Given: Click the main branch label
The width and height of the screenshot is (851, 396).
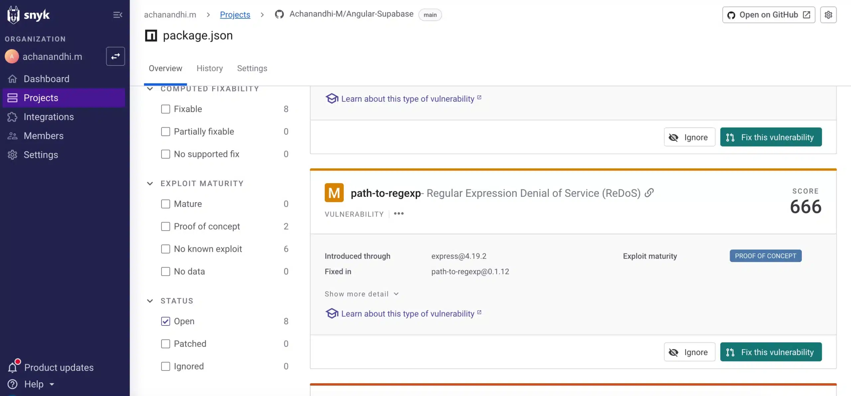Looking at the screenshot, I should point(430,15).
